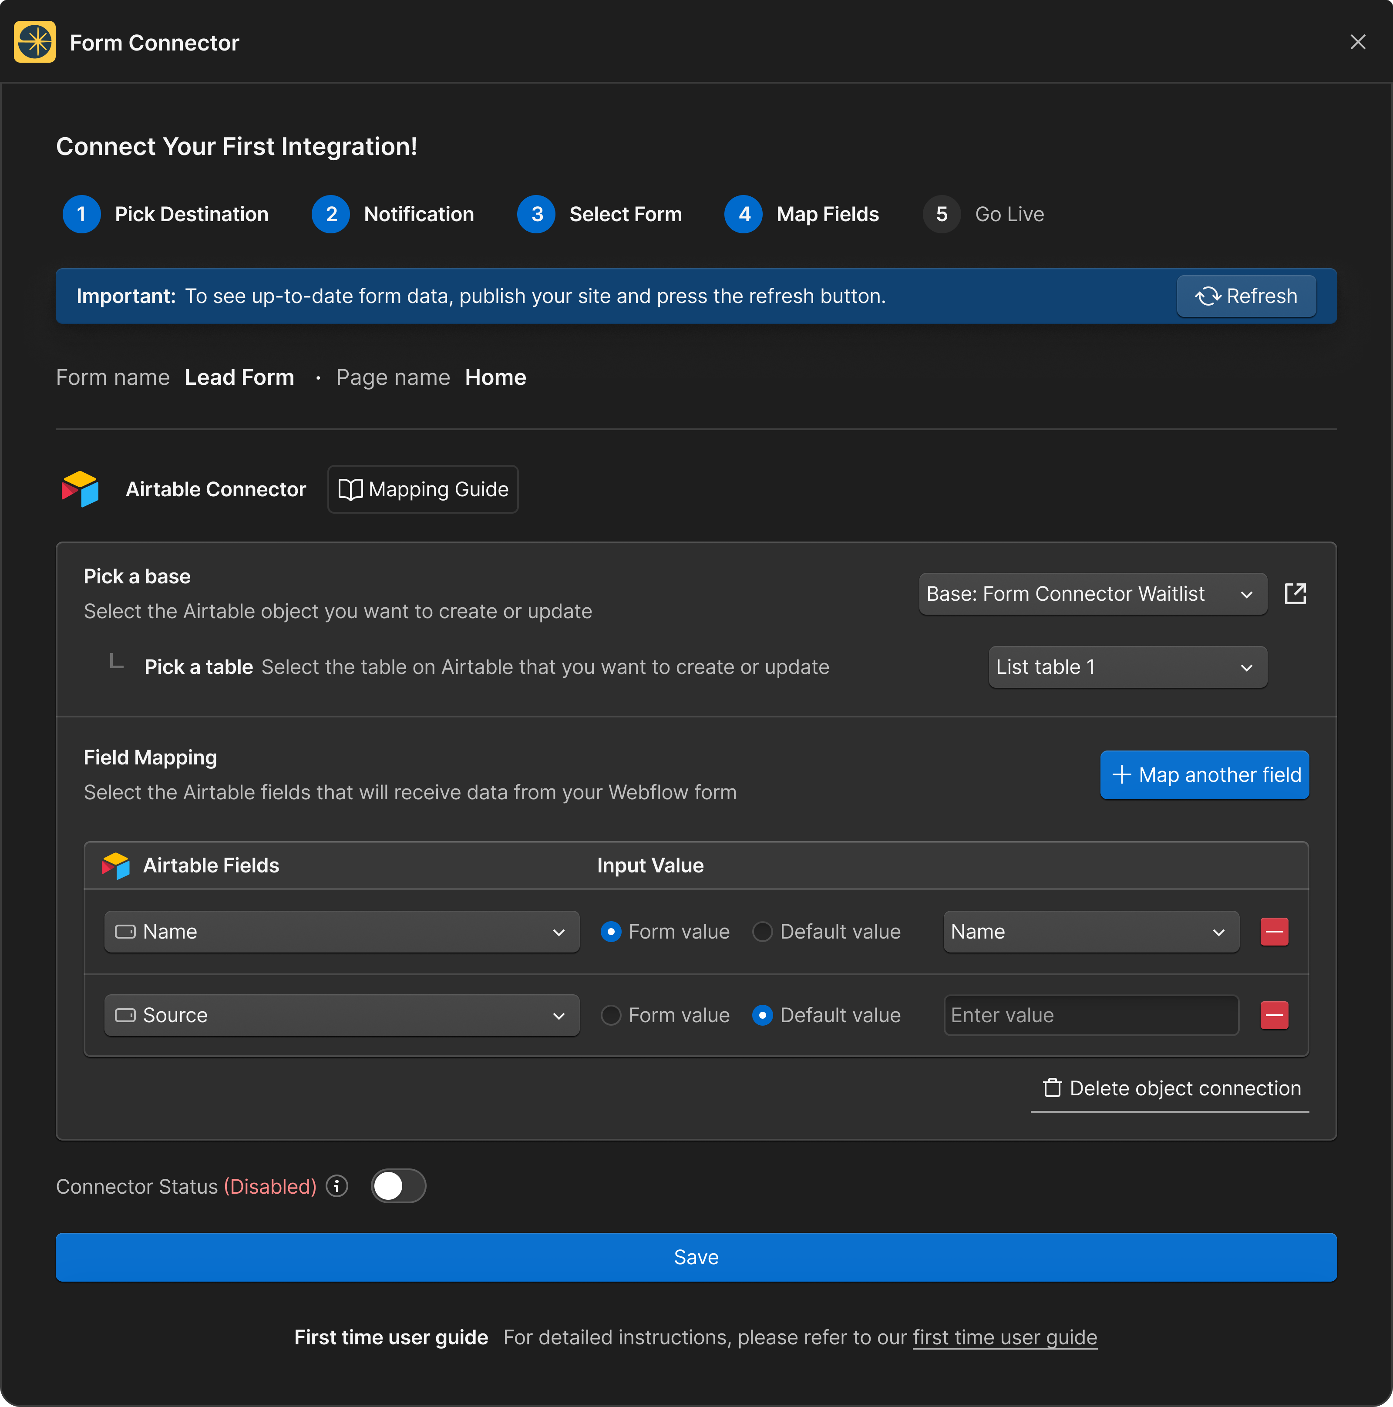Click the Airtable logo beside Airtable Connector
Screen dimensions: 1393x1407
[80, 489]
